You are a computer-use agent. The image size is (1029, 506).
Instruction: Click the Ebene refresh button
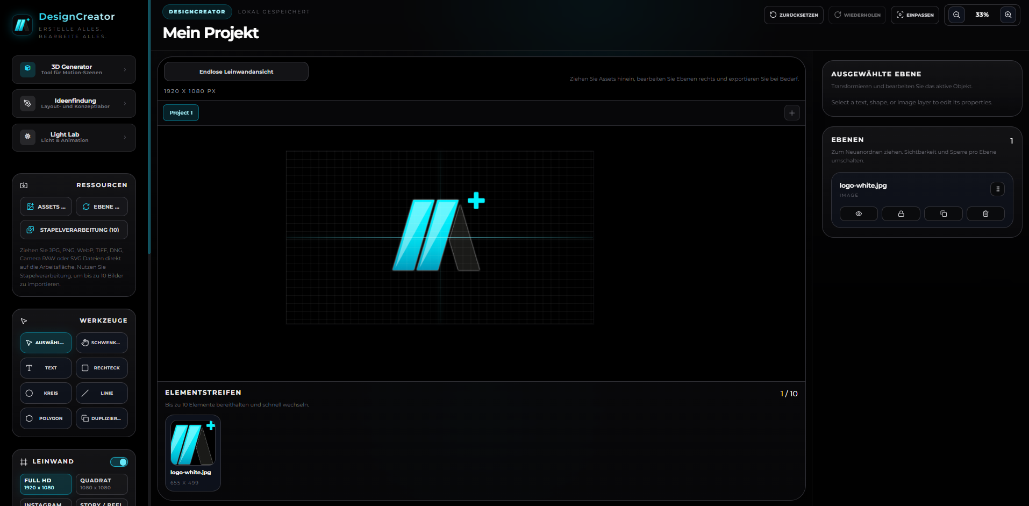tap(102, 206)
